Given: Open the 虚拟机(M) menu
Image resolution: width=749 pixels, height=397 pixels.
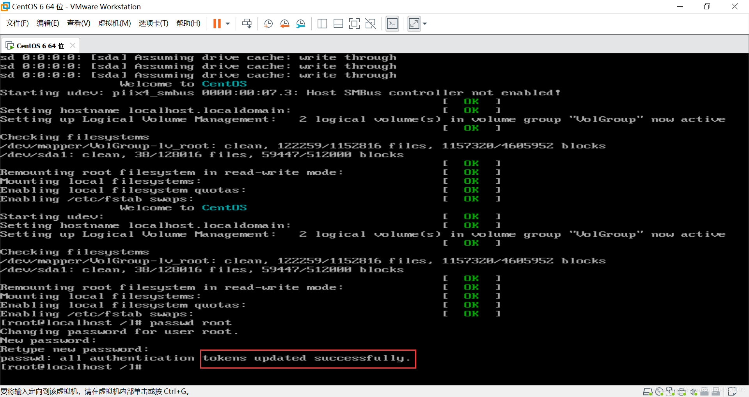Looking at the screenshot, I should click(x=114, y=23).
